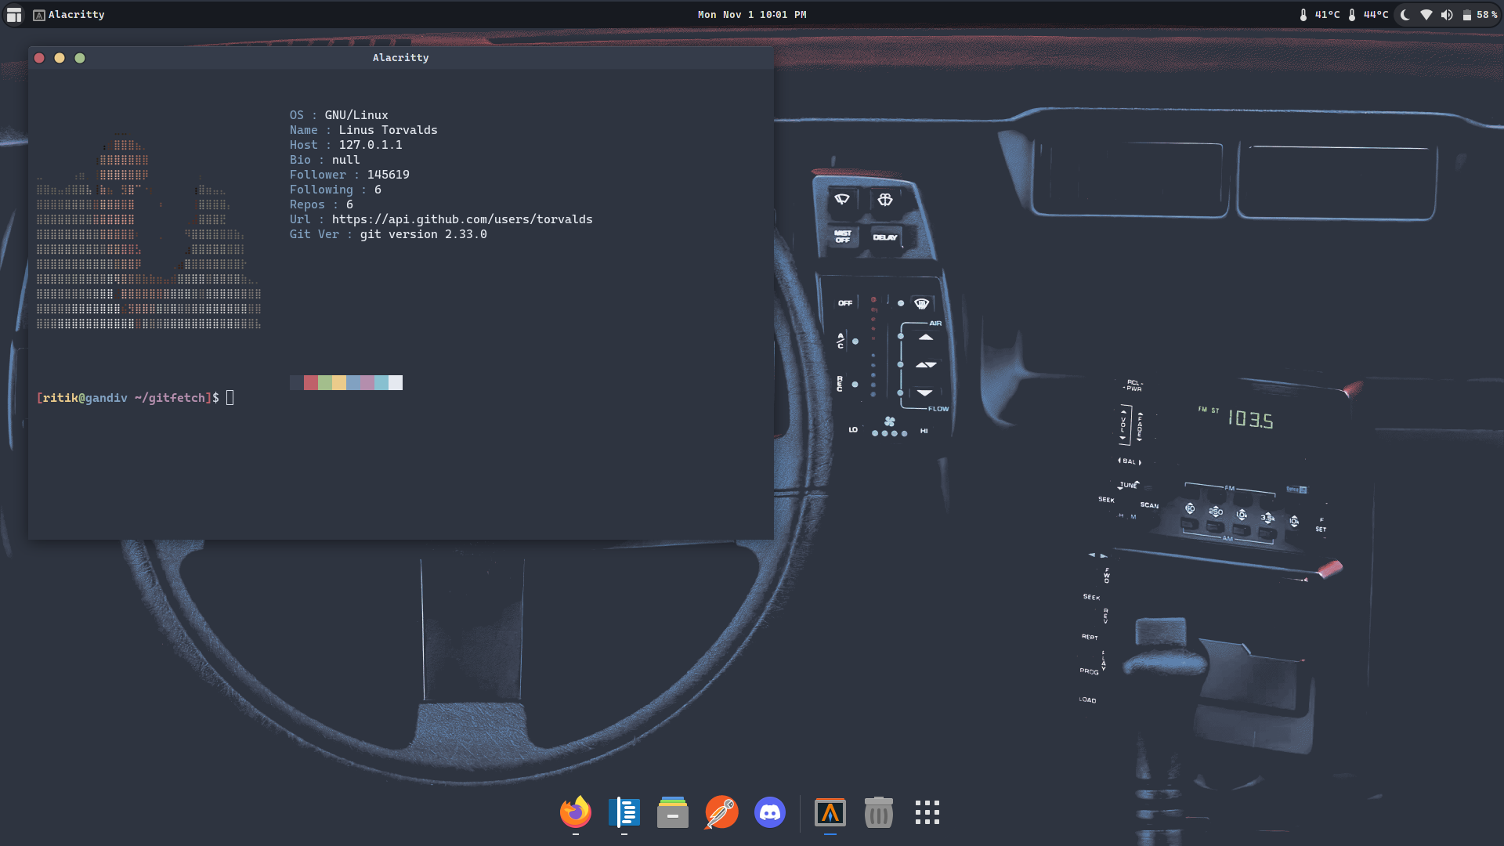Click the api.github.com torvalds URL
The image size is (1504, 846).
pos(462,219)
